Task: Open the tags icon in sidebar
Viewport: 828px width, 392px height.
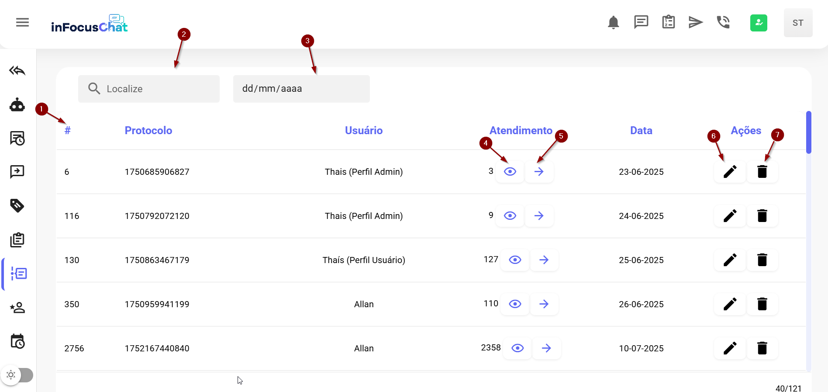Action: click(17, 205)
